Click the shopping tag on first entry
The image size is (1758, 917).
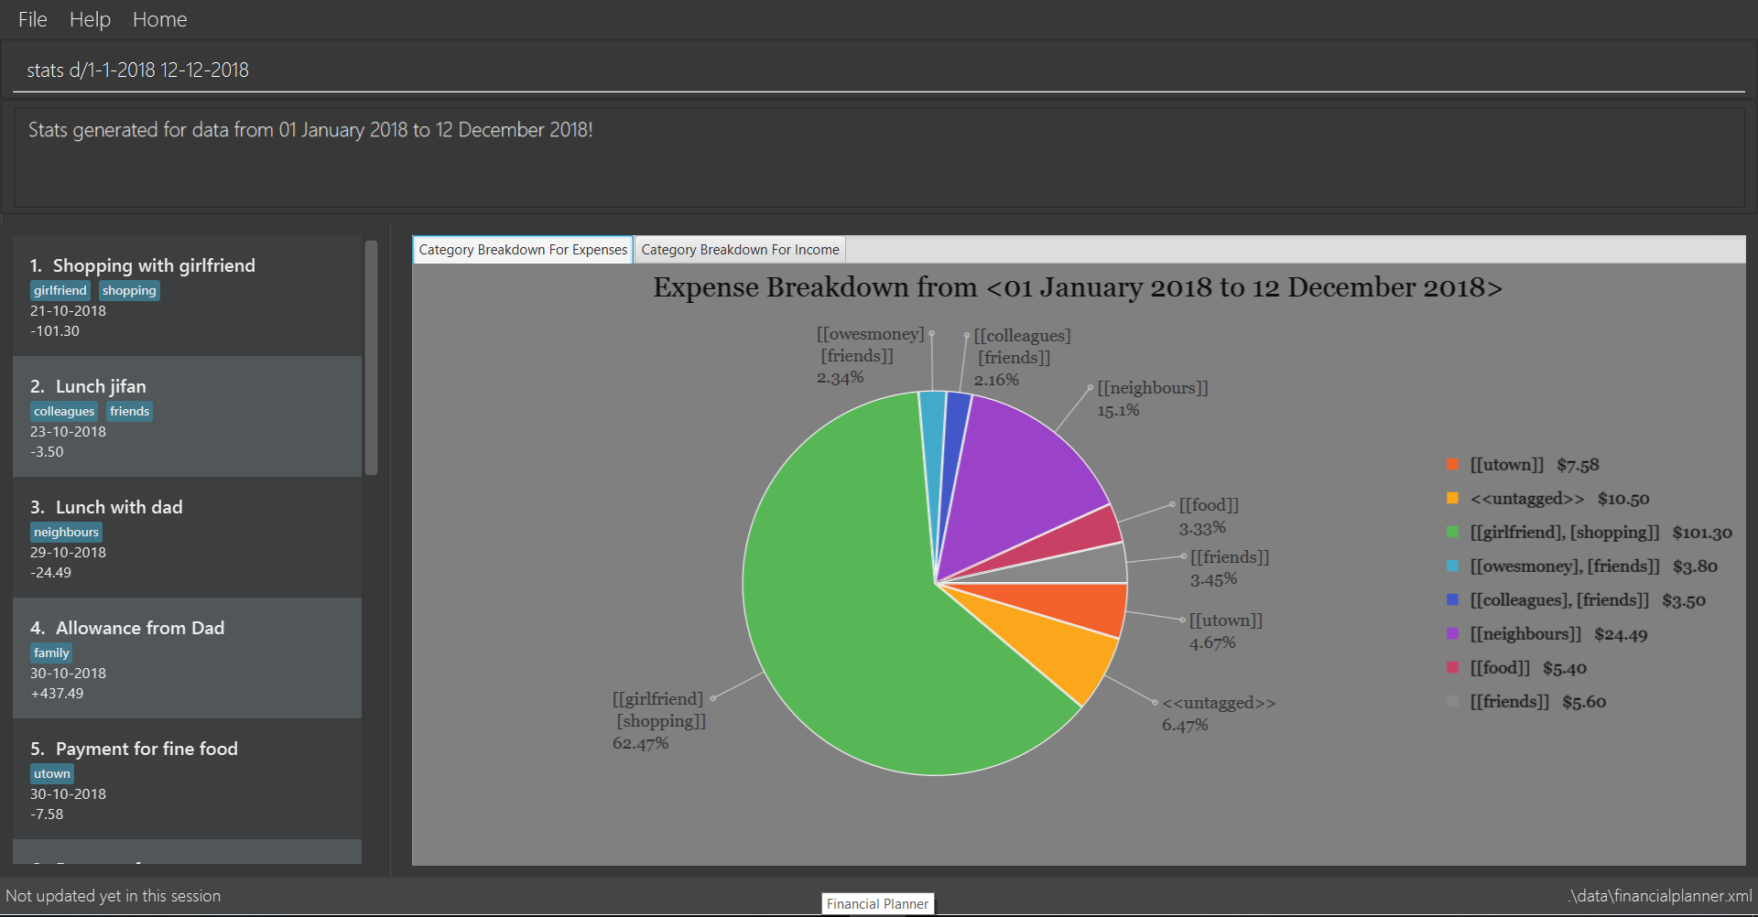[129, 290]
